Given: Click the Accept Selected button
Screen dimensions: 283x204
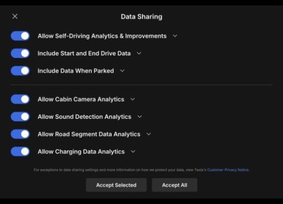Looking at the screenshot, I should click(116, 185).
